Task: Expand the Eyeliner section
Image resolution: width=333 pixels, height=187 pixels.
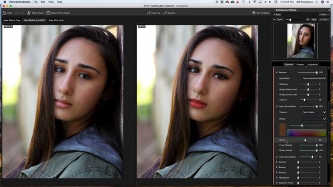Action: pyautogui.click(x=277, y=162)
